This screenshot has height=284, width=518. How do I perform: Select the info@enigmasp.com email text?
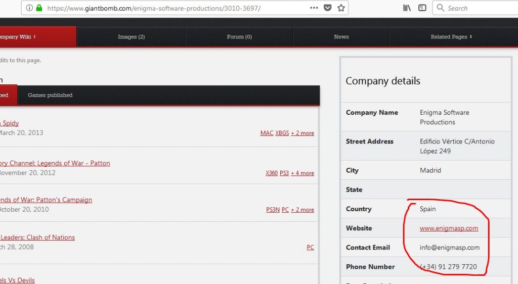click(x=450, y=248)
